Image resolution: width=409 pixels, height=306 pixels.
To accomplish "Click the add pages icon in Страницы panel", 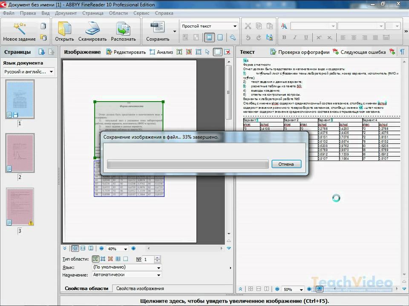I will 41,52.
